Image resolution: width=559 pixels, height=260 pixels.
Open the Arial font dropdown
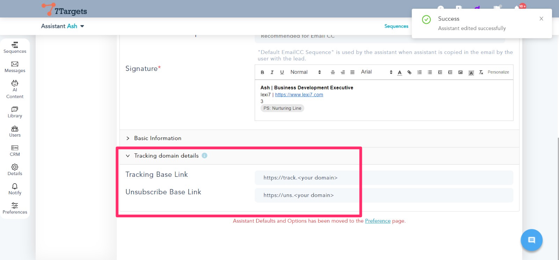click(x=376, y=72)
